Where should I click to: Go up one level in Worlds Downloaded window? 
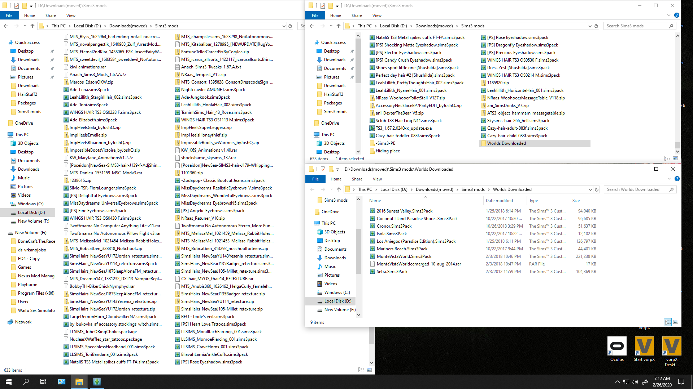(339, 189)
